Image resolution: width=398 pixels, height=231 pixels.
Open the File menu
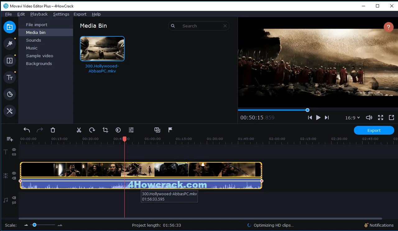click(x=8, y=14)
